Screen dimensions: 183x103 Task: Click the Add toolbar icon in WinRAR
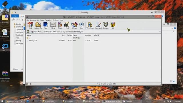(30, 25)
